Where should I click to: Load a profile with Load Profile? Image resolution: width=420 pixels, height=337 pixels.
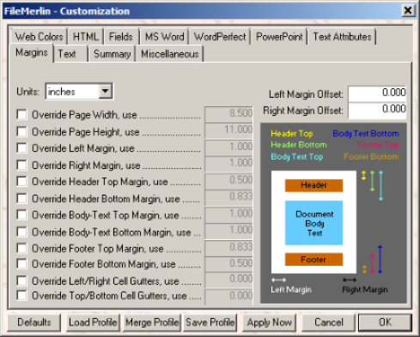[93, 322]
